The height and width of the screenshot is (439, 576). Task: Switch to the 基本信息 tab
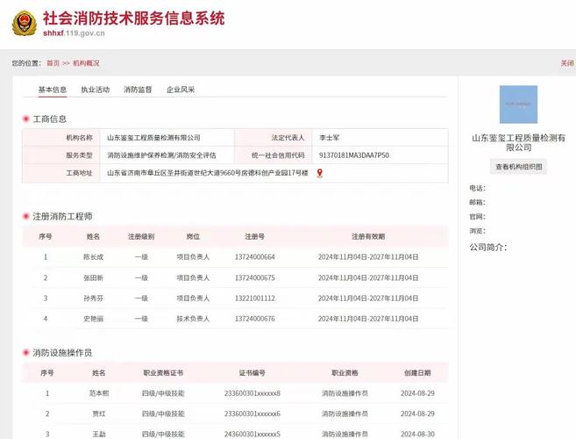click(53, 90)
